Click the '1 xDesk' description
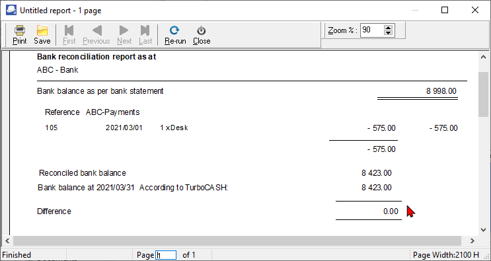The width and height of the screenshot is (491, 261). coord(174,128)
